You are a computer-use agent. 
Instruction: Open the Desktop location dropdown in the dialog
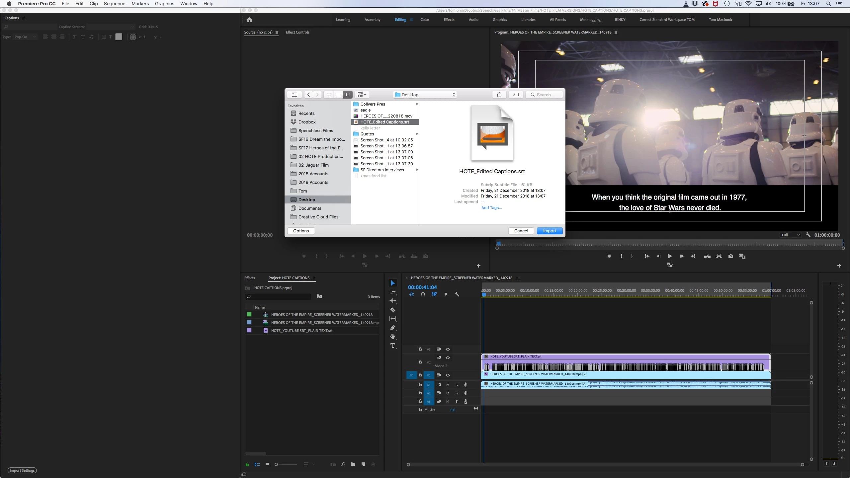425,95
